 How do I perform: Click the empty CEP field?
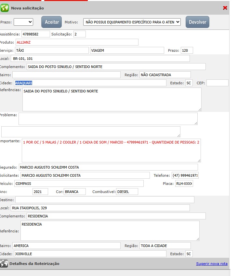click(x=217, y=83)
